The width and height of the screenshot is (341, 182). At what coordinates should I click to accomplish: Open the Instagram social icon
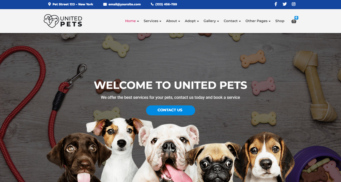(x=293, y=4)
